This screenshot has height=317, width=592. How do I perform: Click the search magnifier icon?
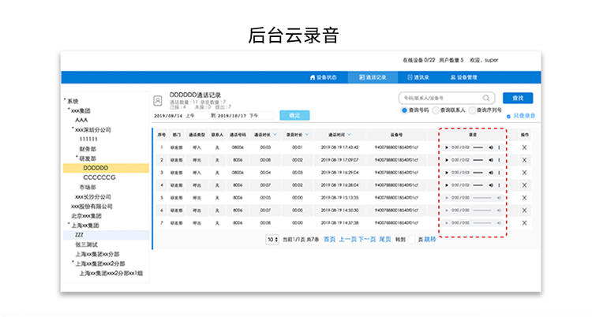tap(488, 99)
